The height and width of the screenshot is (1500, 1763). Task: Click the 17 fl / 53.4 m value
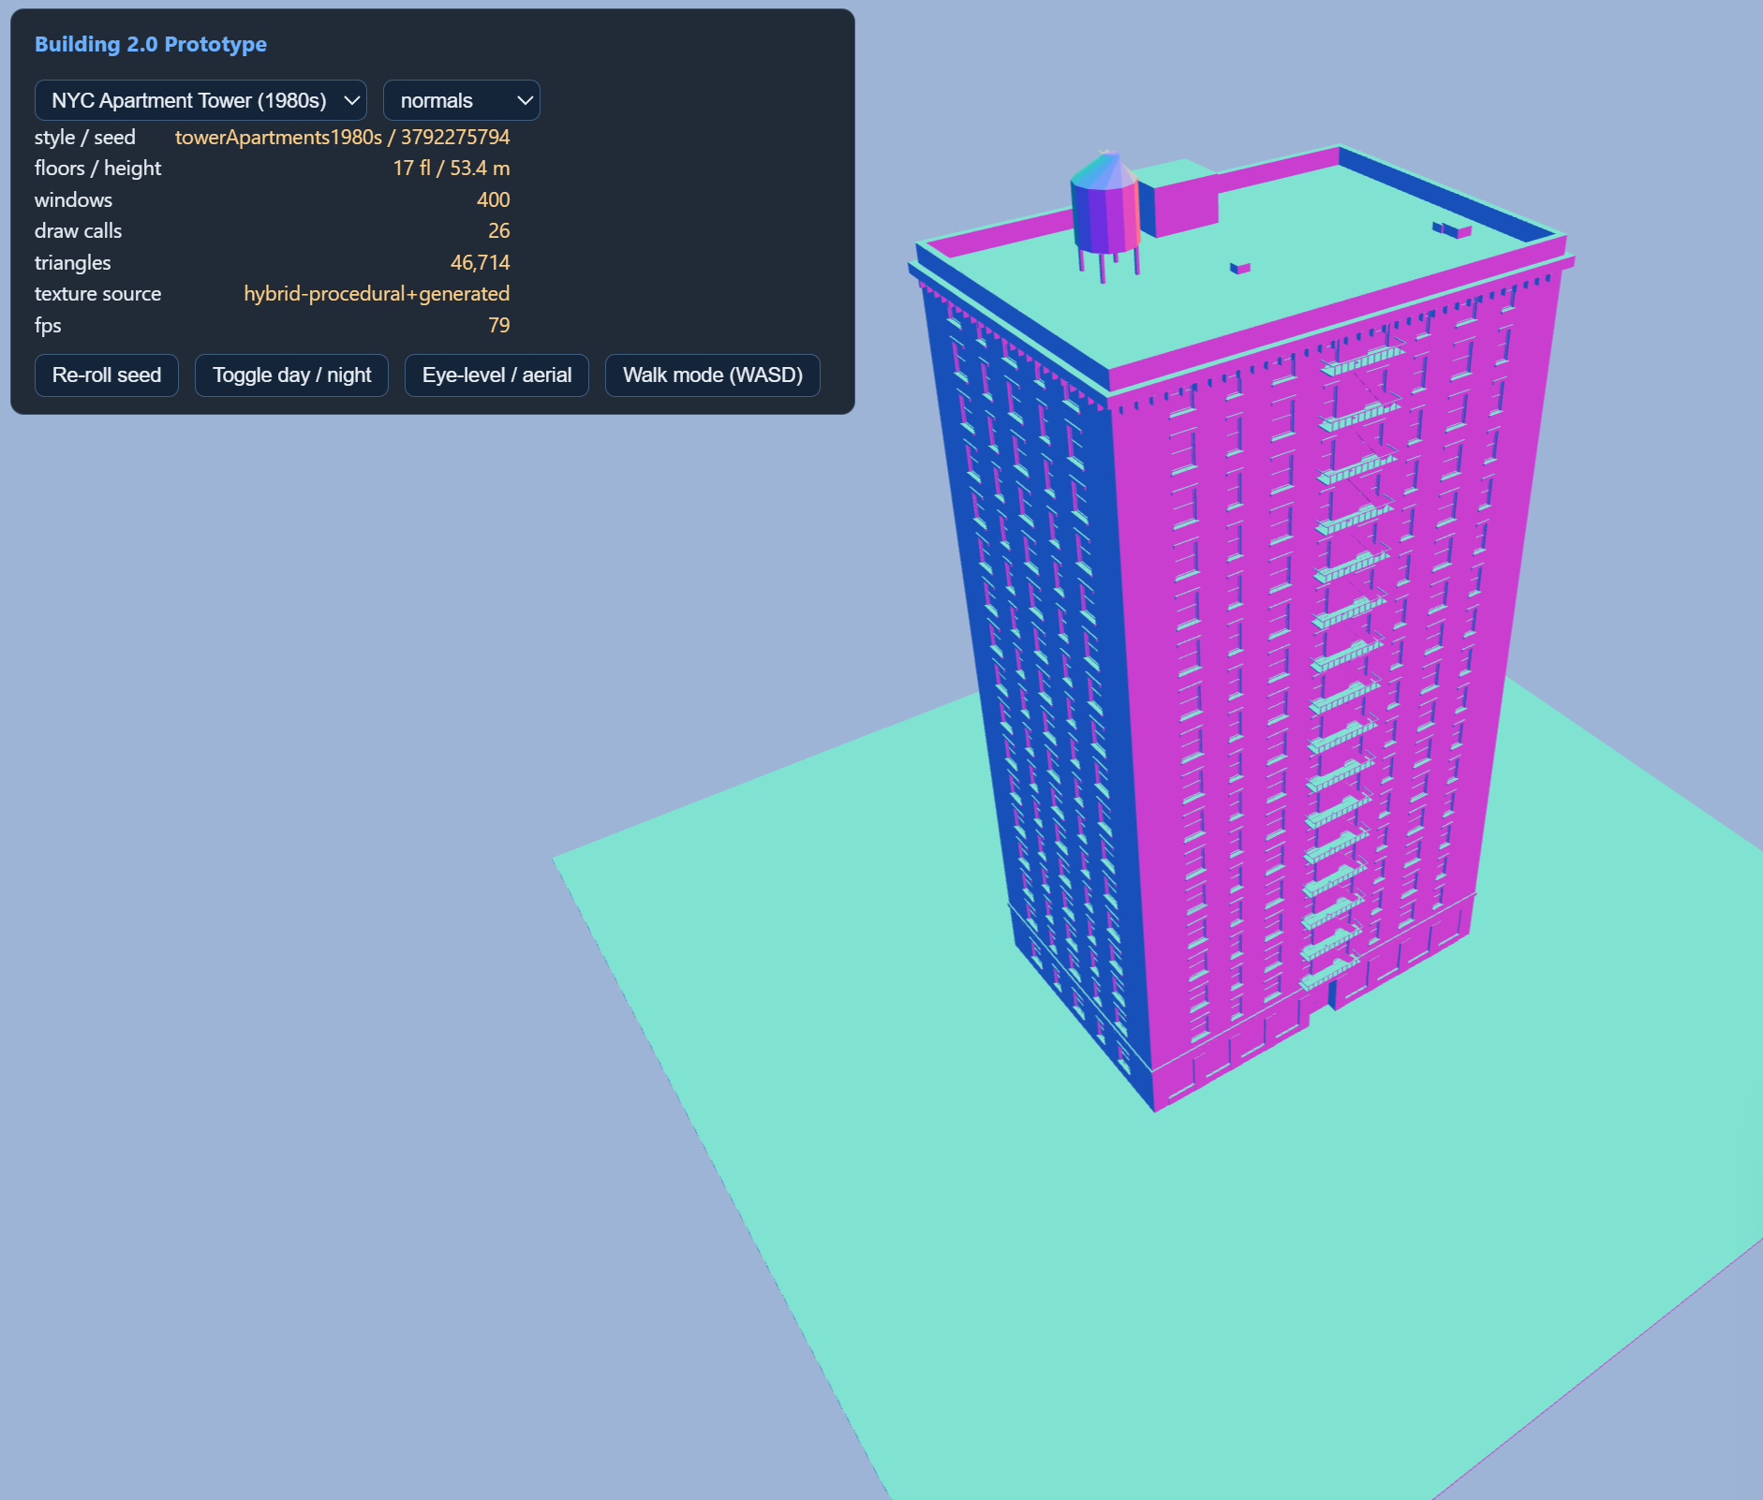(x=452, y=169)
